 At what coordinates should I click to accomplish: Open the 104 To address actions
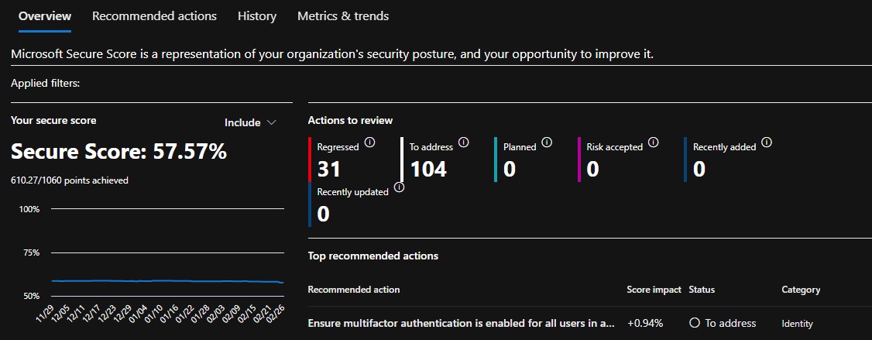point(428,169)
